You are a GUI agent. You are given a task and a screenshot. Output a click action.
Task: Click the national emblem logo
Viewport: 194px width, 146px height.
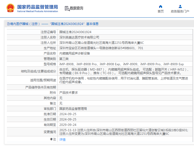[x=10, y=8]
